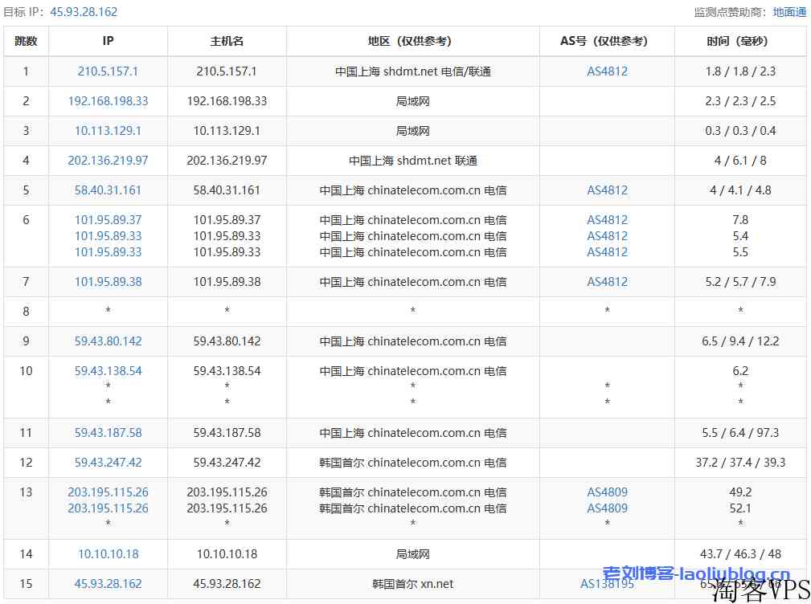
Task: Open the 101.95.89.38 IP link in hop 7
Action: click(x=108, y=282)
